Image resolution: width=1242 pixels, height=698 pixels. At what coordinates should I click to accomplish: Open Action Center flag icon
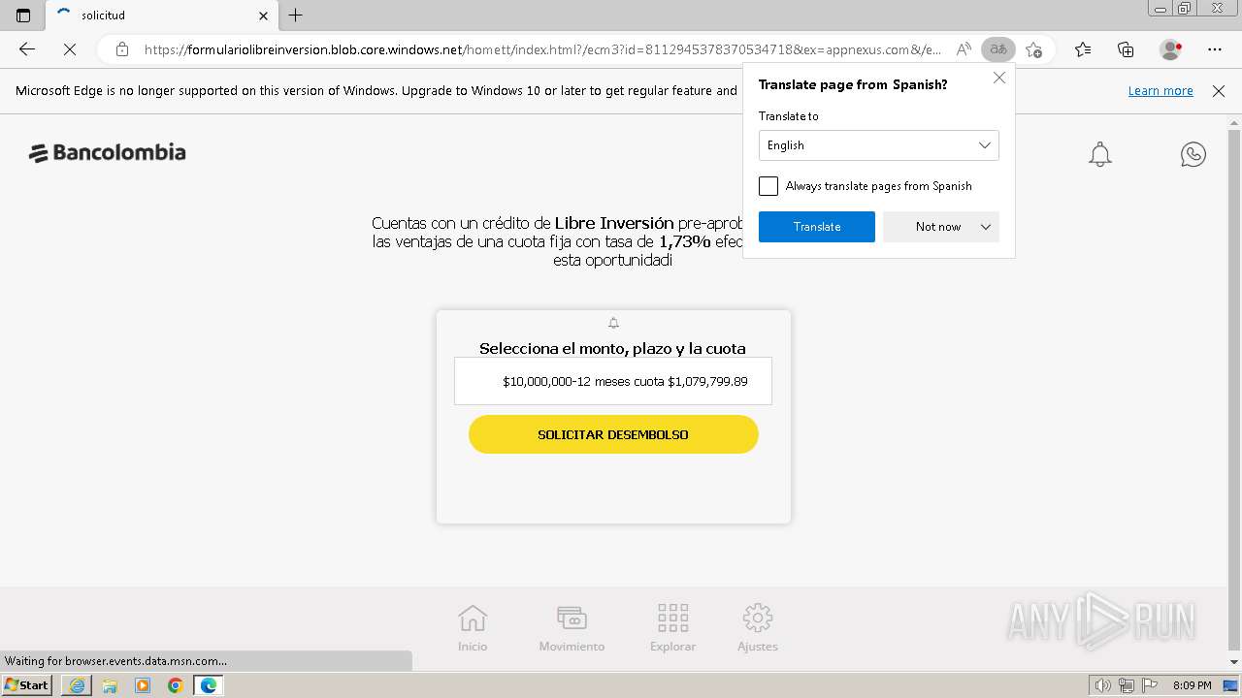coord(1150,685)
